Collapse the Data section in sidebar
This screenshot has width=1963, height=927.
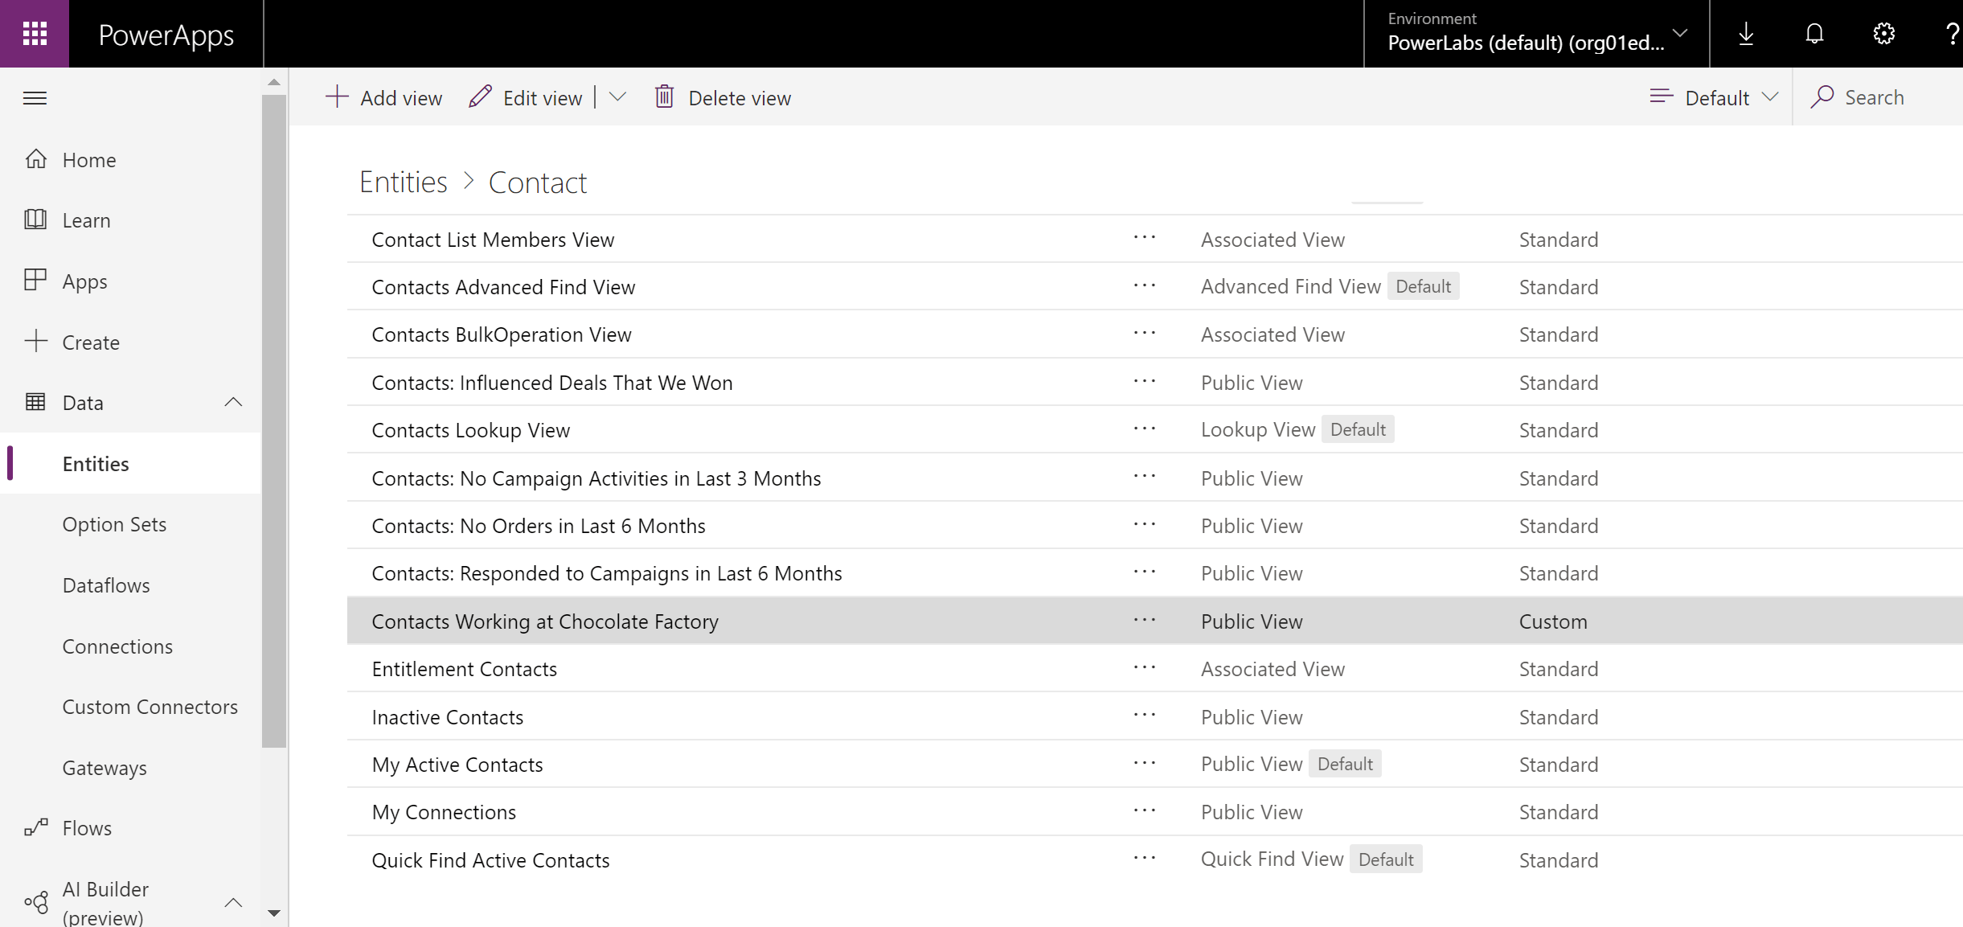point(233,402)
